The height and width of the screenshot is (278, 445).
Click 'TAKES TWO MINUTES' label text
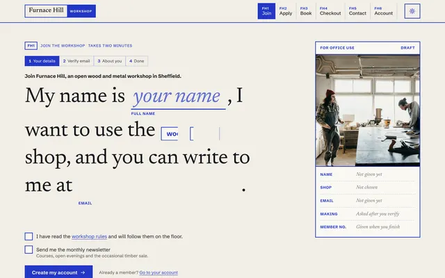pos(110,46)
